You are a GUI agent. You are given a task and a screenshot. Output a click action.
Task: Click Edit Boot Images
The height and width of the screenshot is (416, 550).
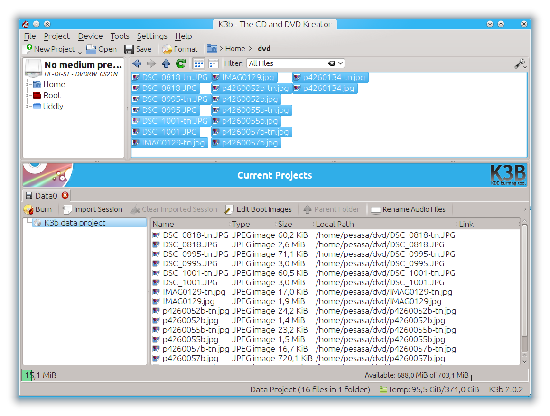coord(258,209)
